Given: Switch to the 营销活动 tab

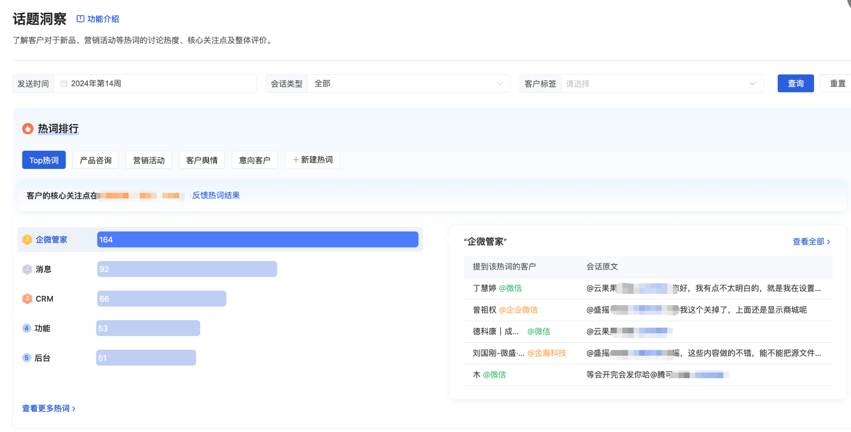Looking at the screenshot, I should (149, 160).
